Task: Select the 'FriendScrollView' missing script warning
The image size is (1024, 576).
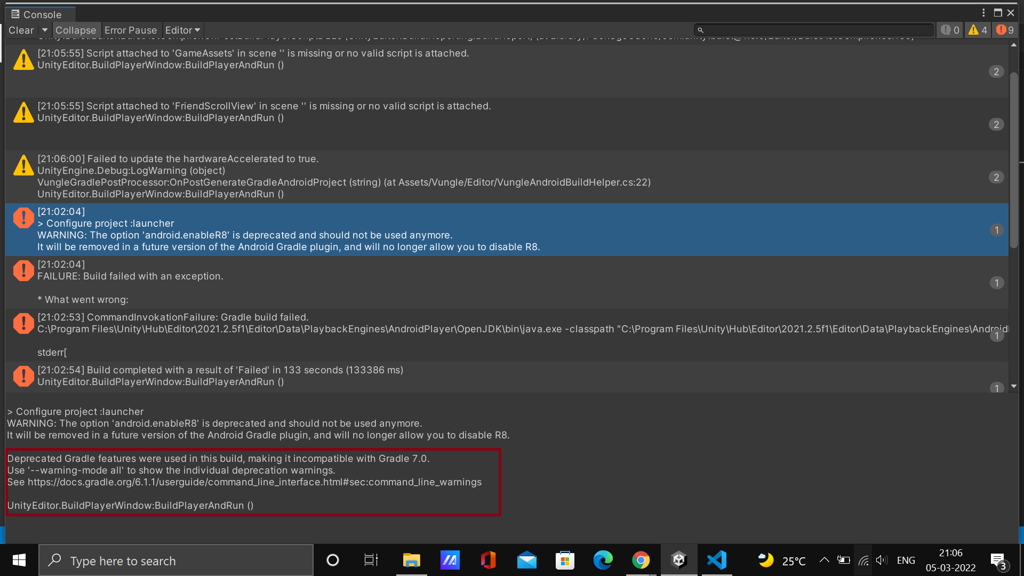Action: (x=507, y=124)
